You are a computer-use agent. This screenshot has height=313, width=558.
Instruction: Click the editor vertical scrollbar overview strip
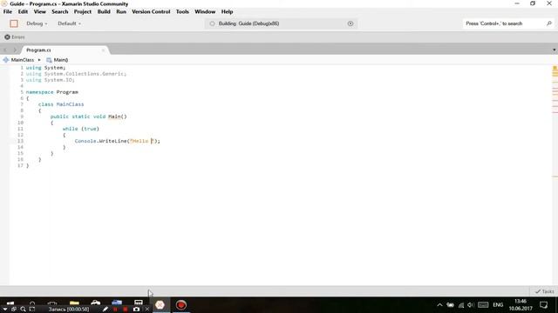tap(555, 174)
